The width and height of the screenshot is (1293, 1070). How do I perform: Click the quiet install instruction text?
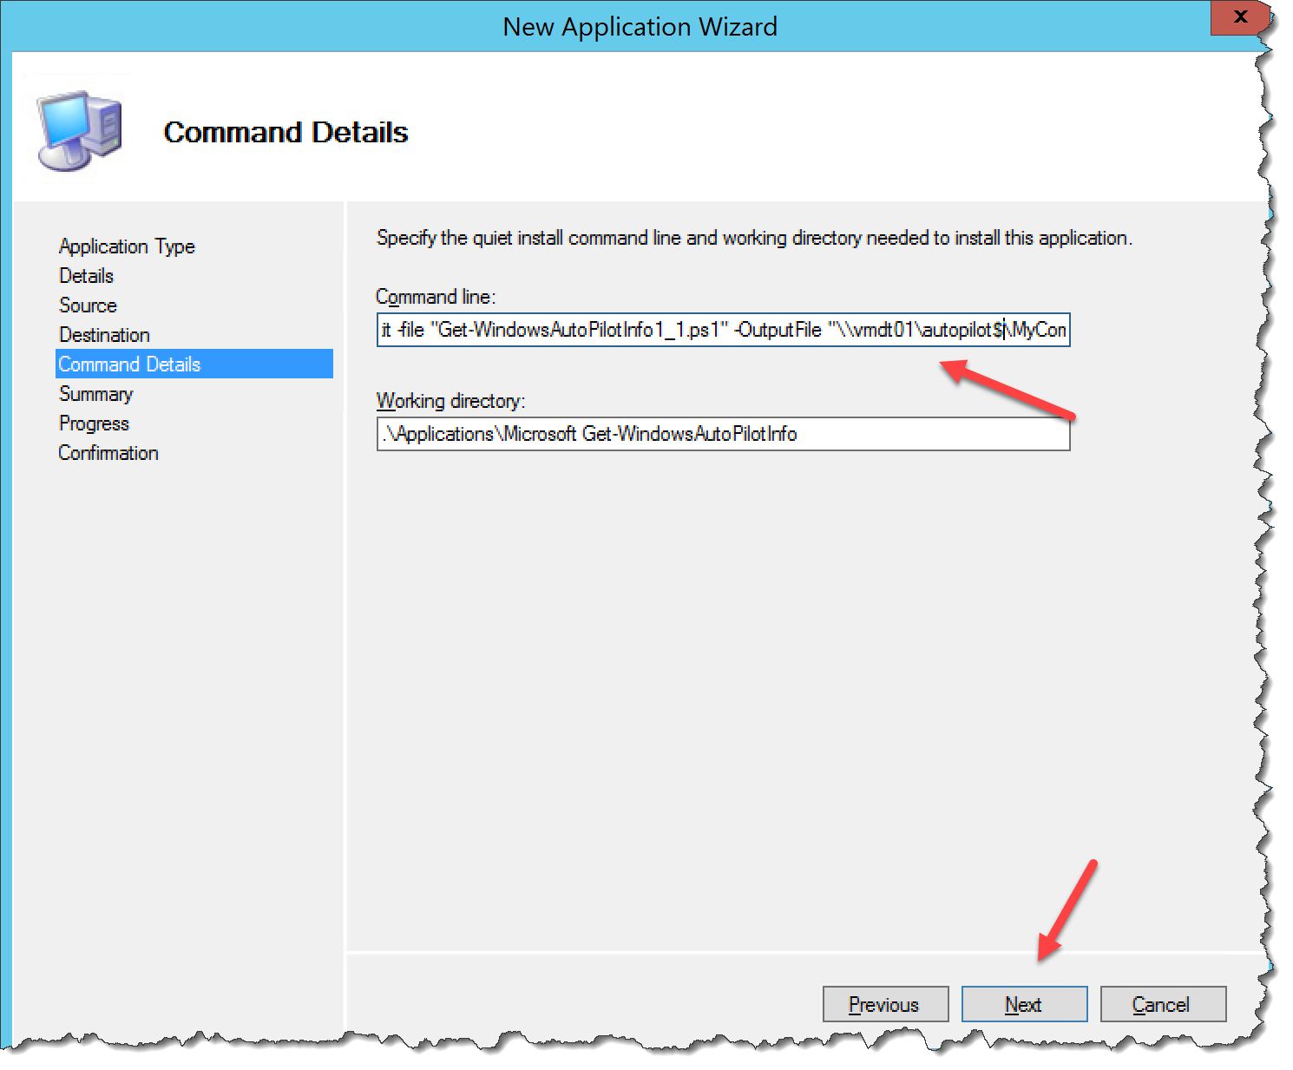pos(753,238)
